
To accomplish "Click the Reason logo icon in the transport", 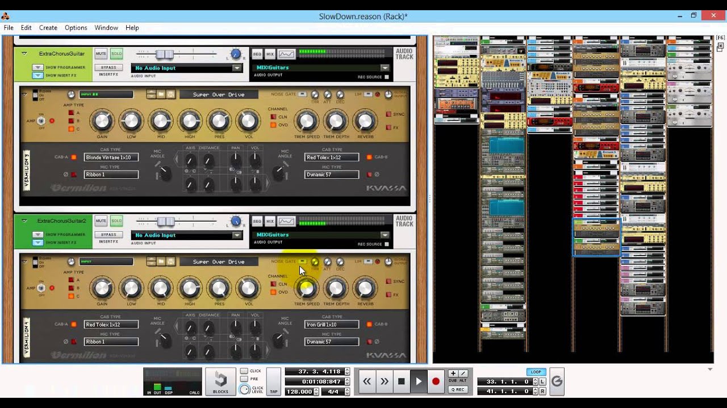I will [x=557, y=381].
